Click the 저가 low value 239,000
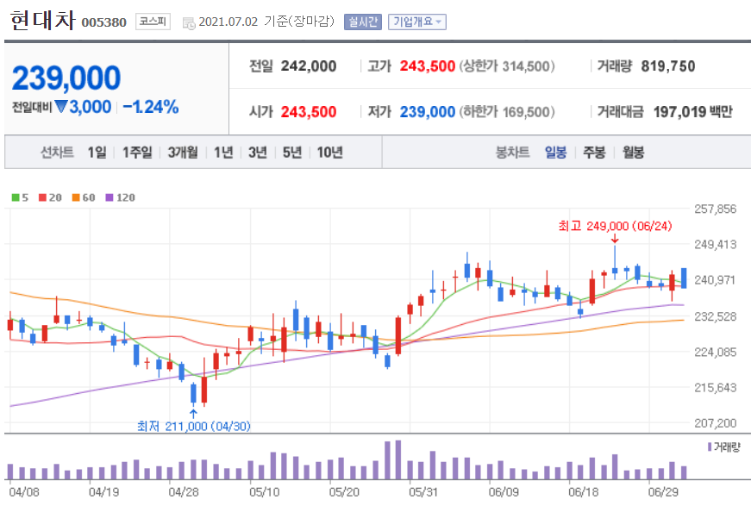Screen dimensions: 751x506 click(427, 111)
